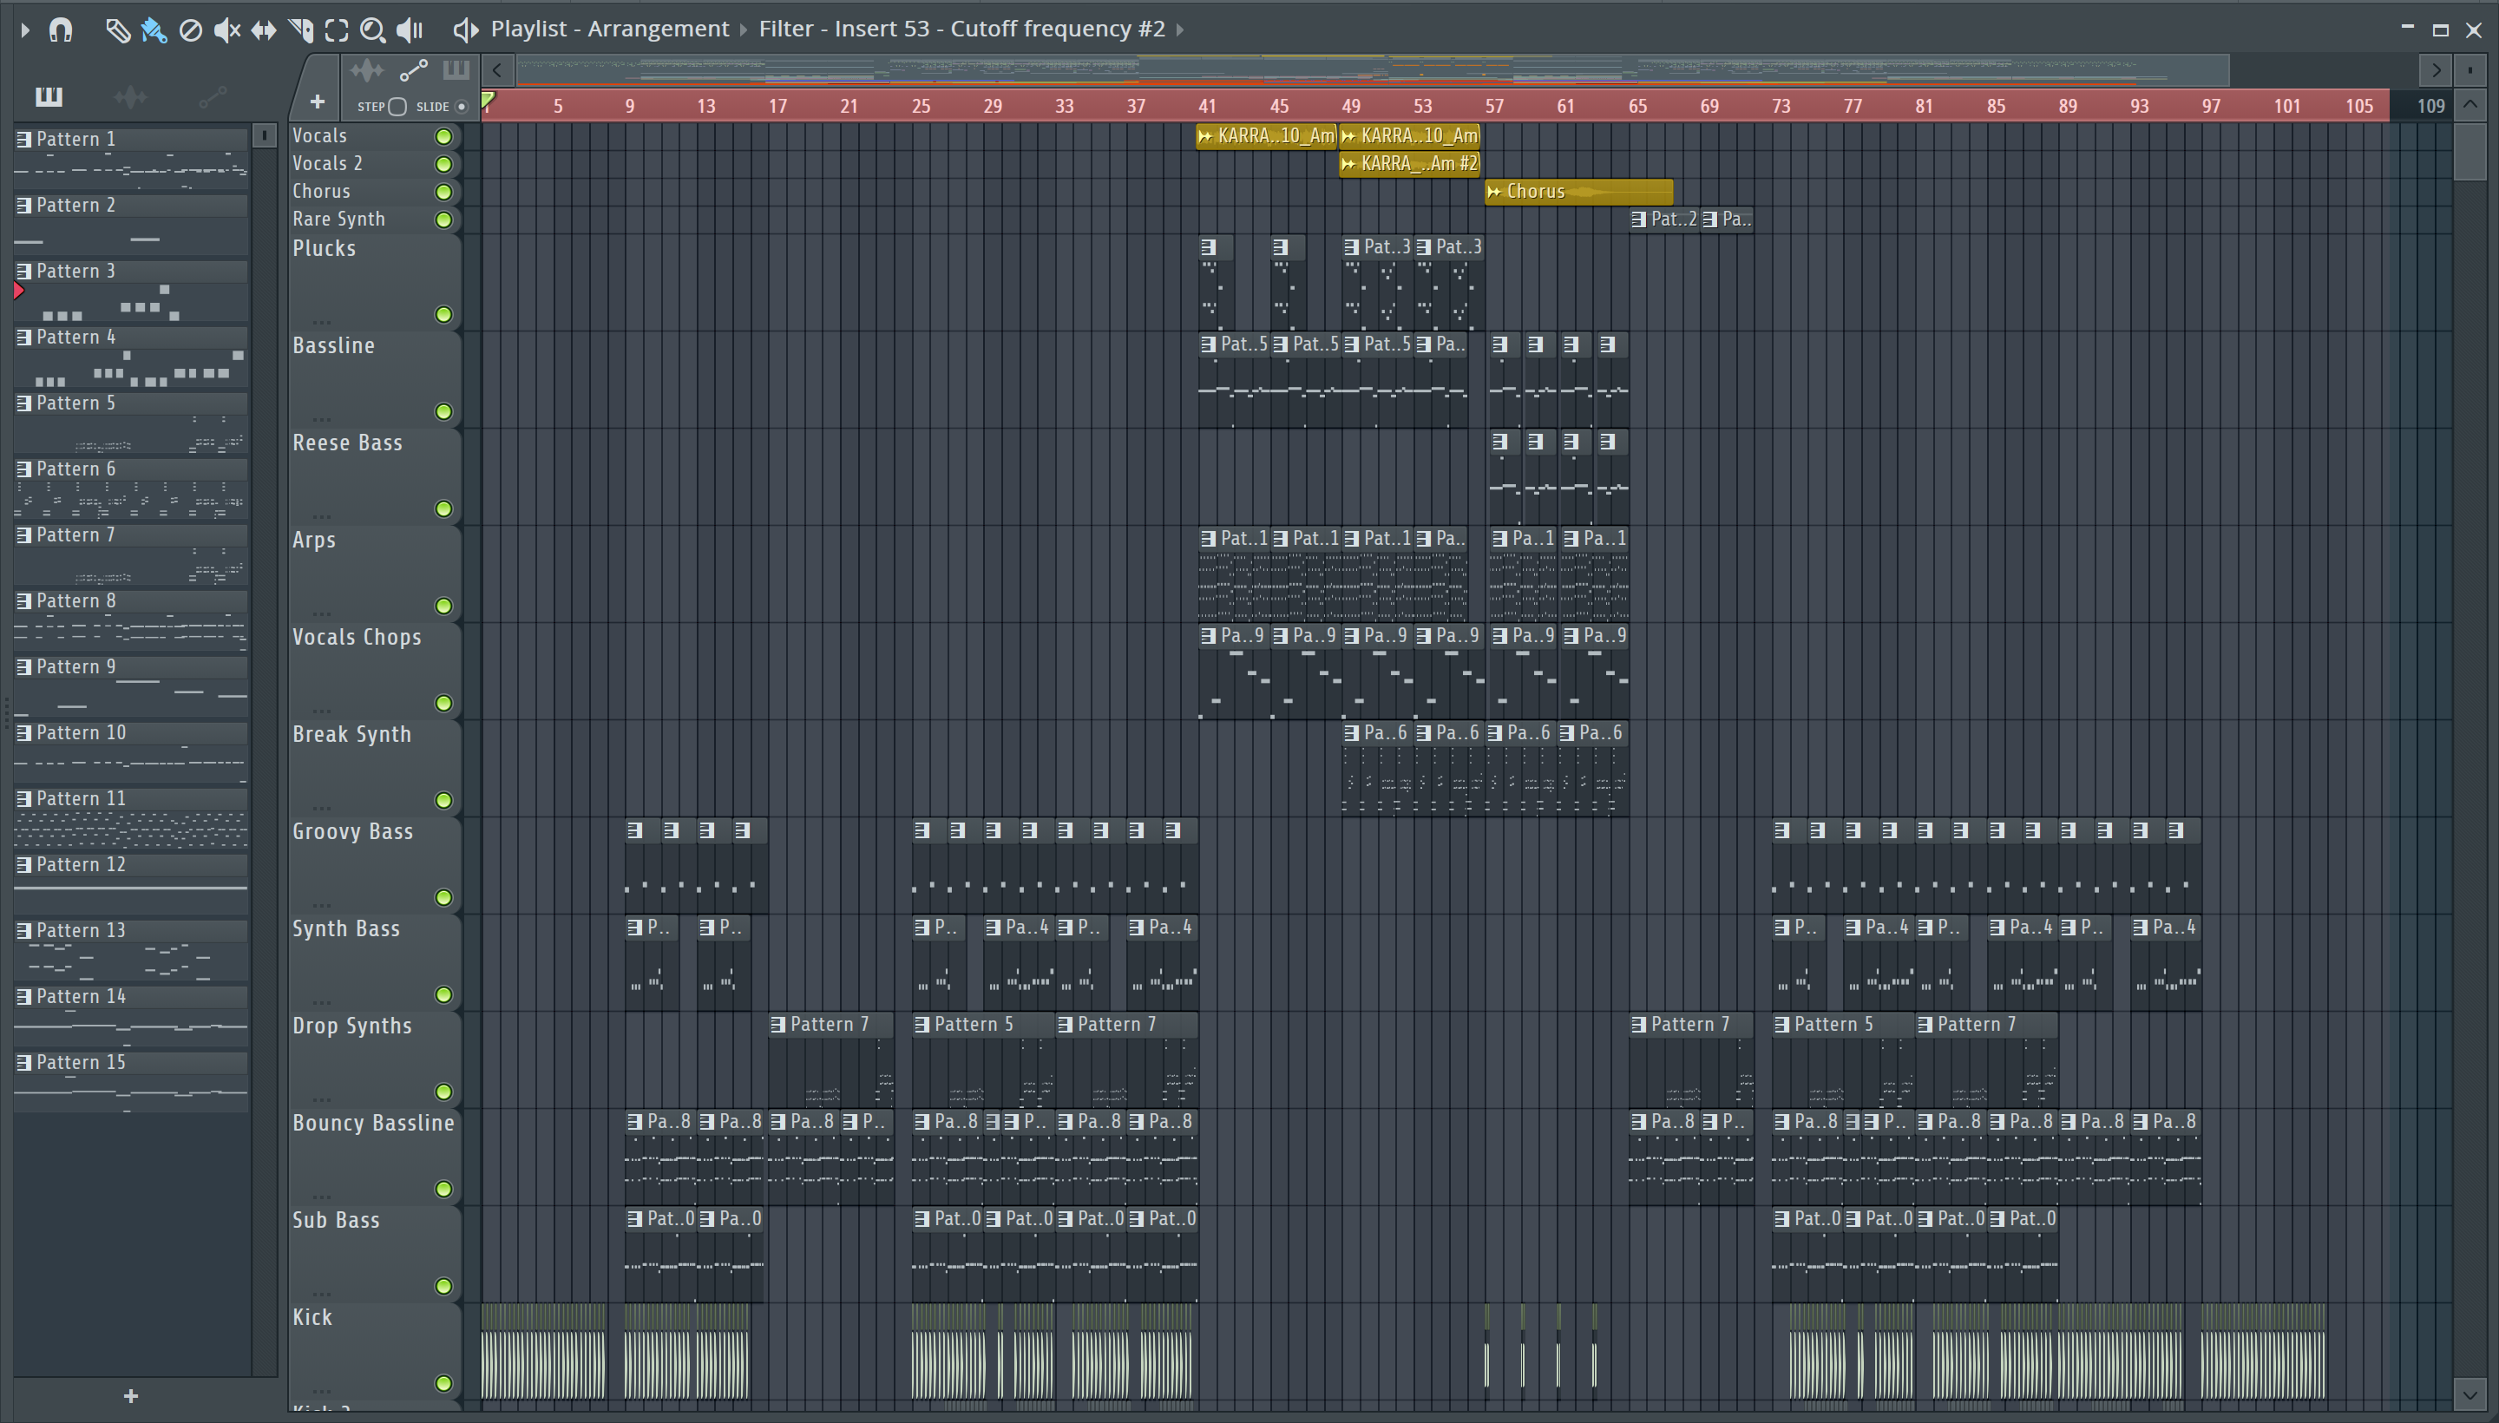Select the Mute tool
Viewport: 2499px width, 1423px height.
pos(226,30)
